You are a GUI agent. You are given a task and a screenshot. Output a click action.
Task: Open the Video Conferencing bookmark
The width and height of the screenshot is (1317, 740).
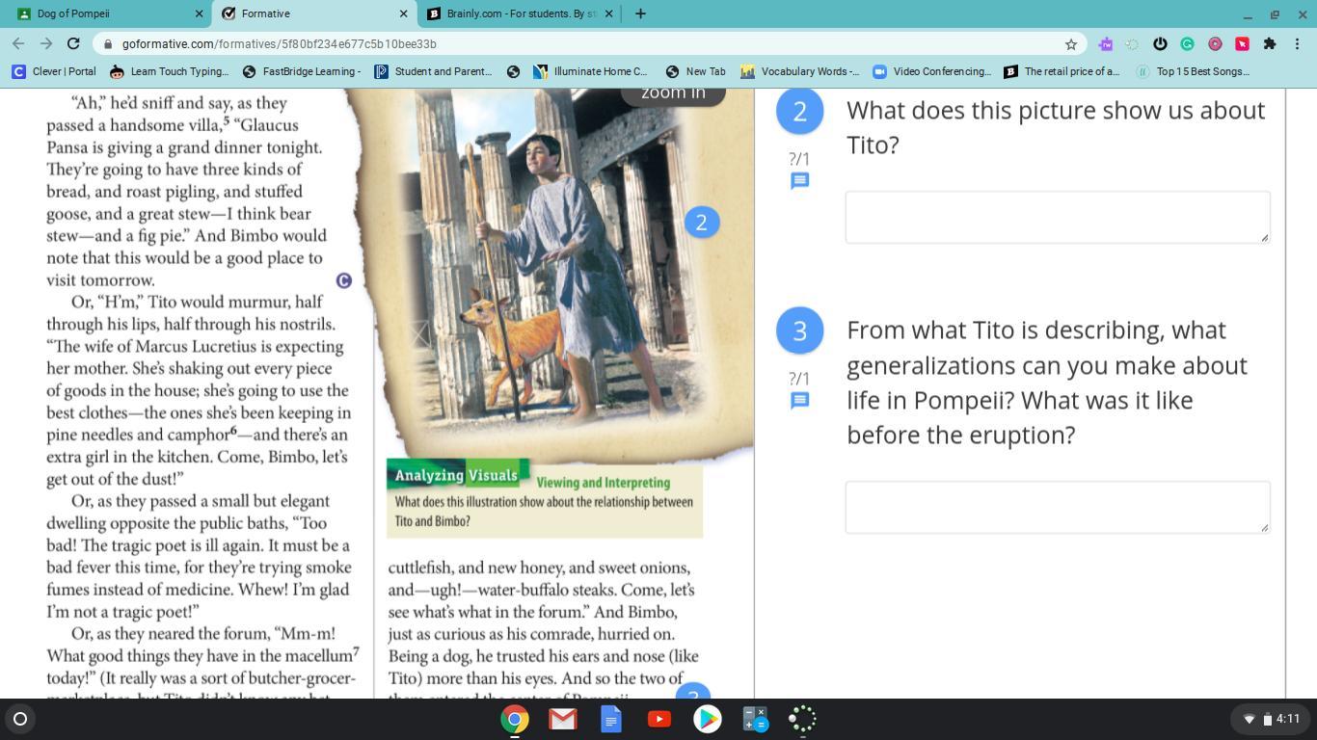coord(931,71)
